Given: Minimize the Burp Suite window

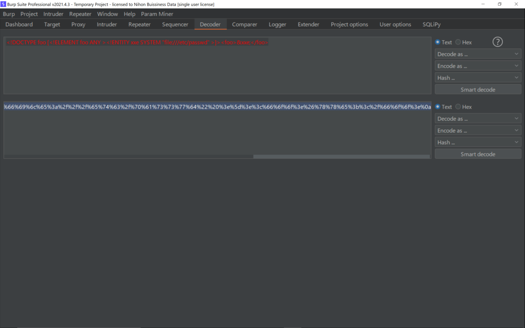Looking at the screenshot, I should point(483,4).
